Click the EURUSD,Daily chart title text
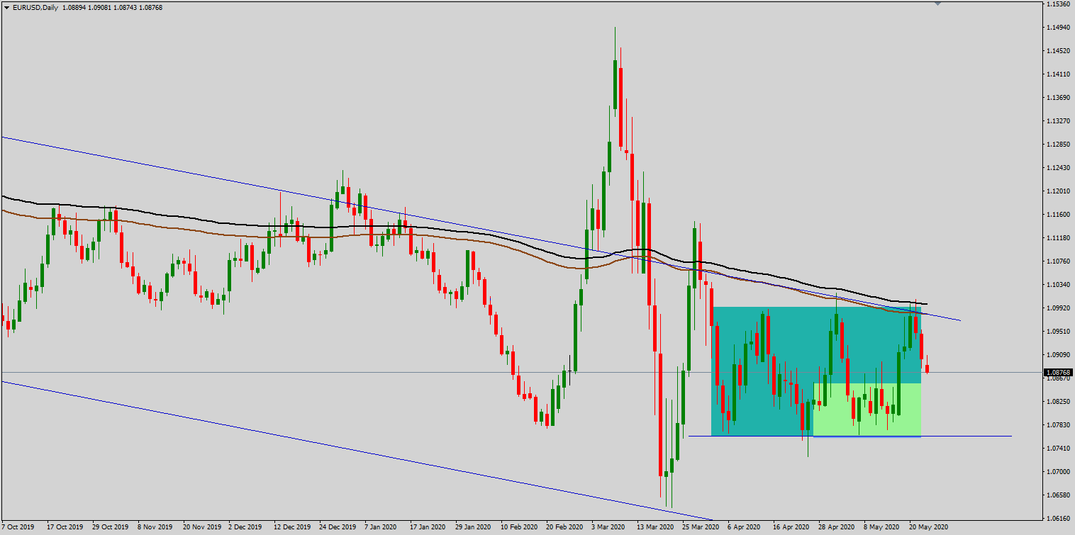 (x=35, y=6)
